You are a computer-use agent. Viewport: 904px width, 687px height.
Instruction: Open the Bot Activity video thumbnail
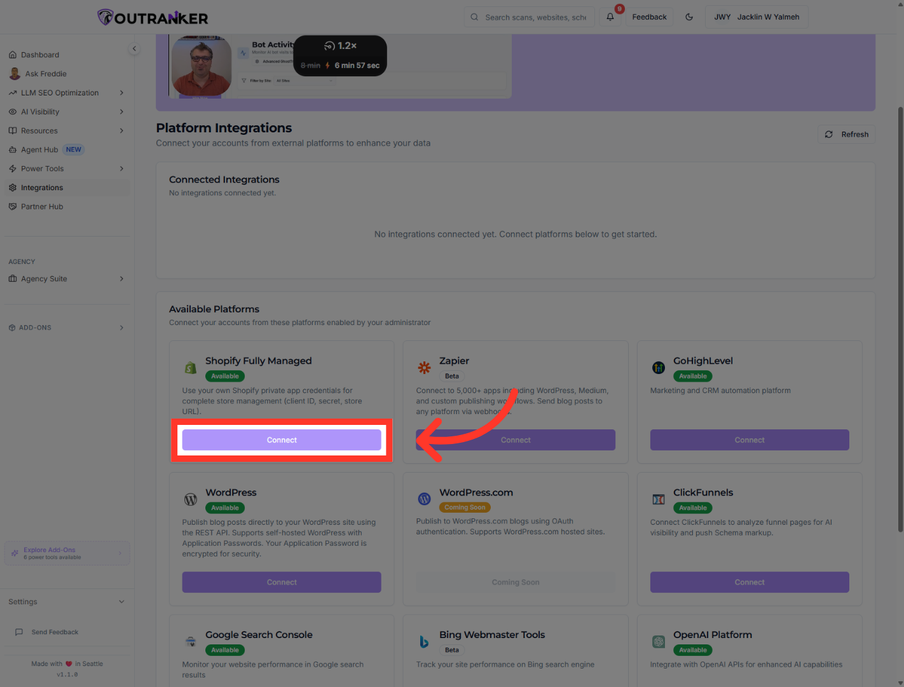coord(340,66)
